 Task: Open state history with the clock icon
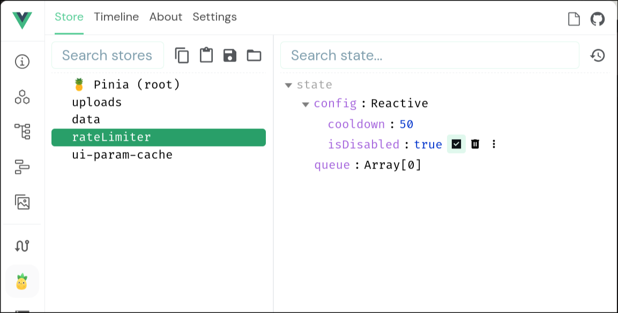point(598,55)
